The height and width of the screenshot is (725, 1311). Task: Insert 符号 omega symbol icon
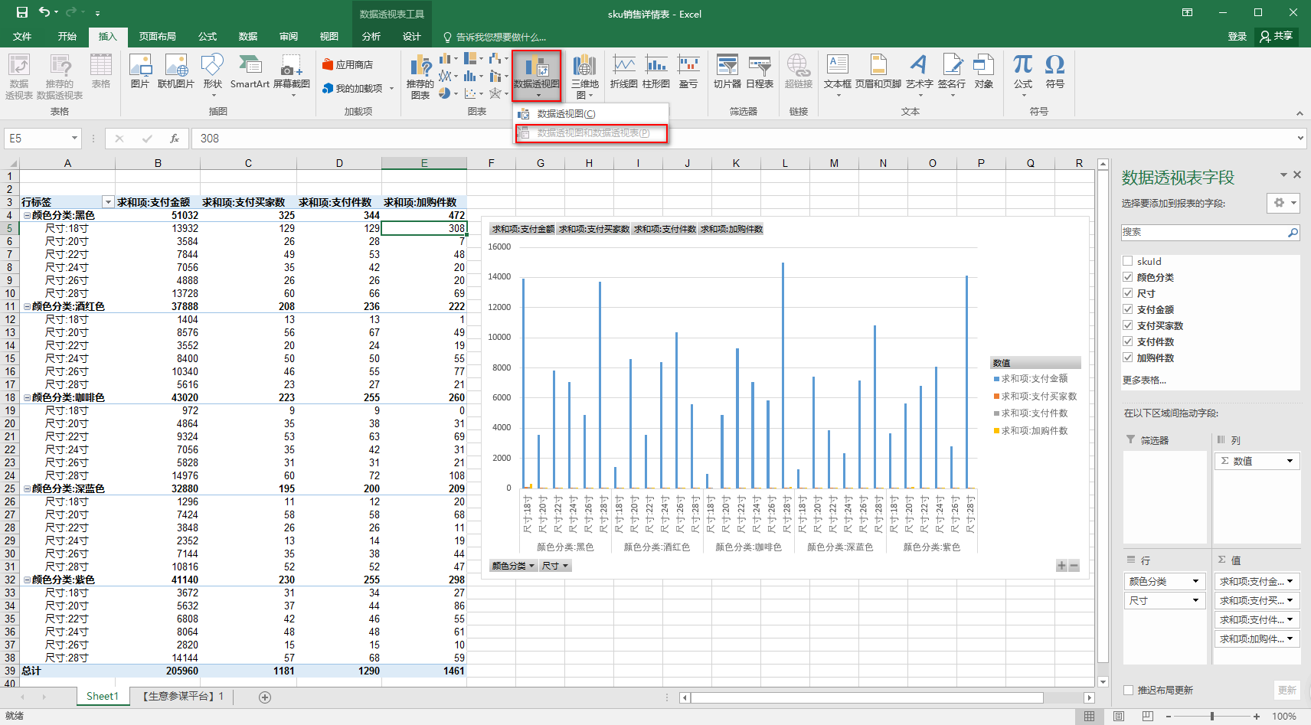click(x=1055, y=71)
